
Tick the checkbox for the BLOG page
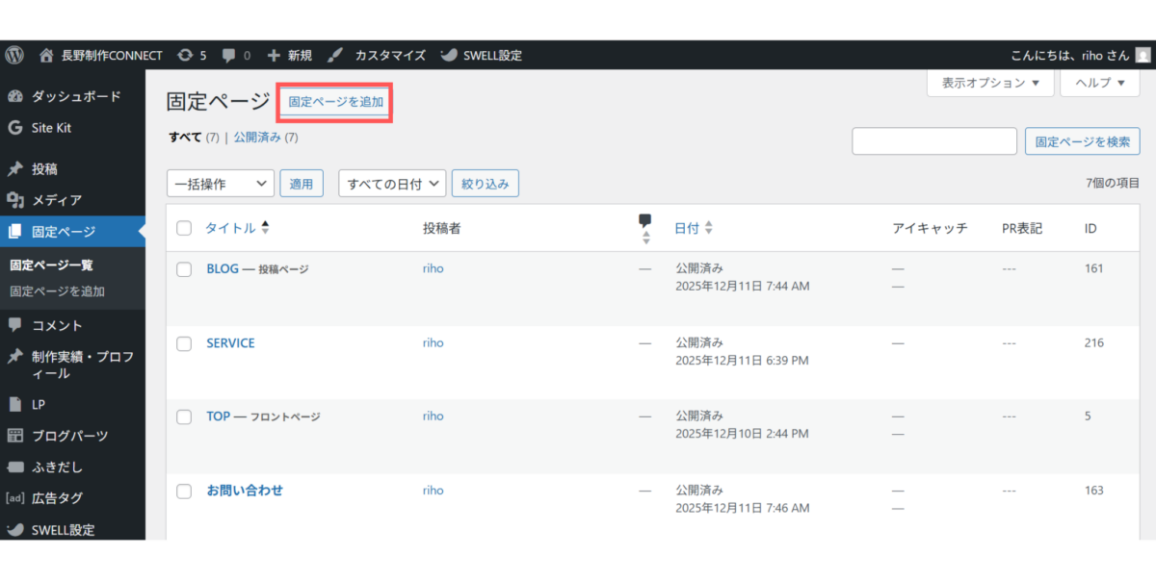coord(184,269)
